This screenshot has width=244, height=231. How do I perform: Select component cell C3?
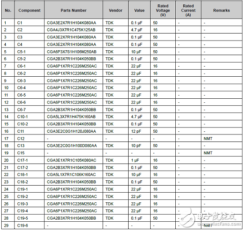[x=30, y=37]
